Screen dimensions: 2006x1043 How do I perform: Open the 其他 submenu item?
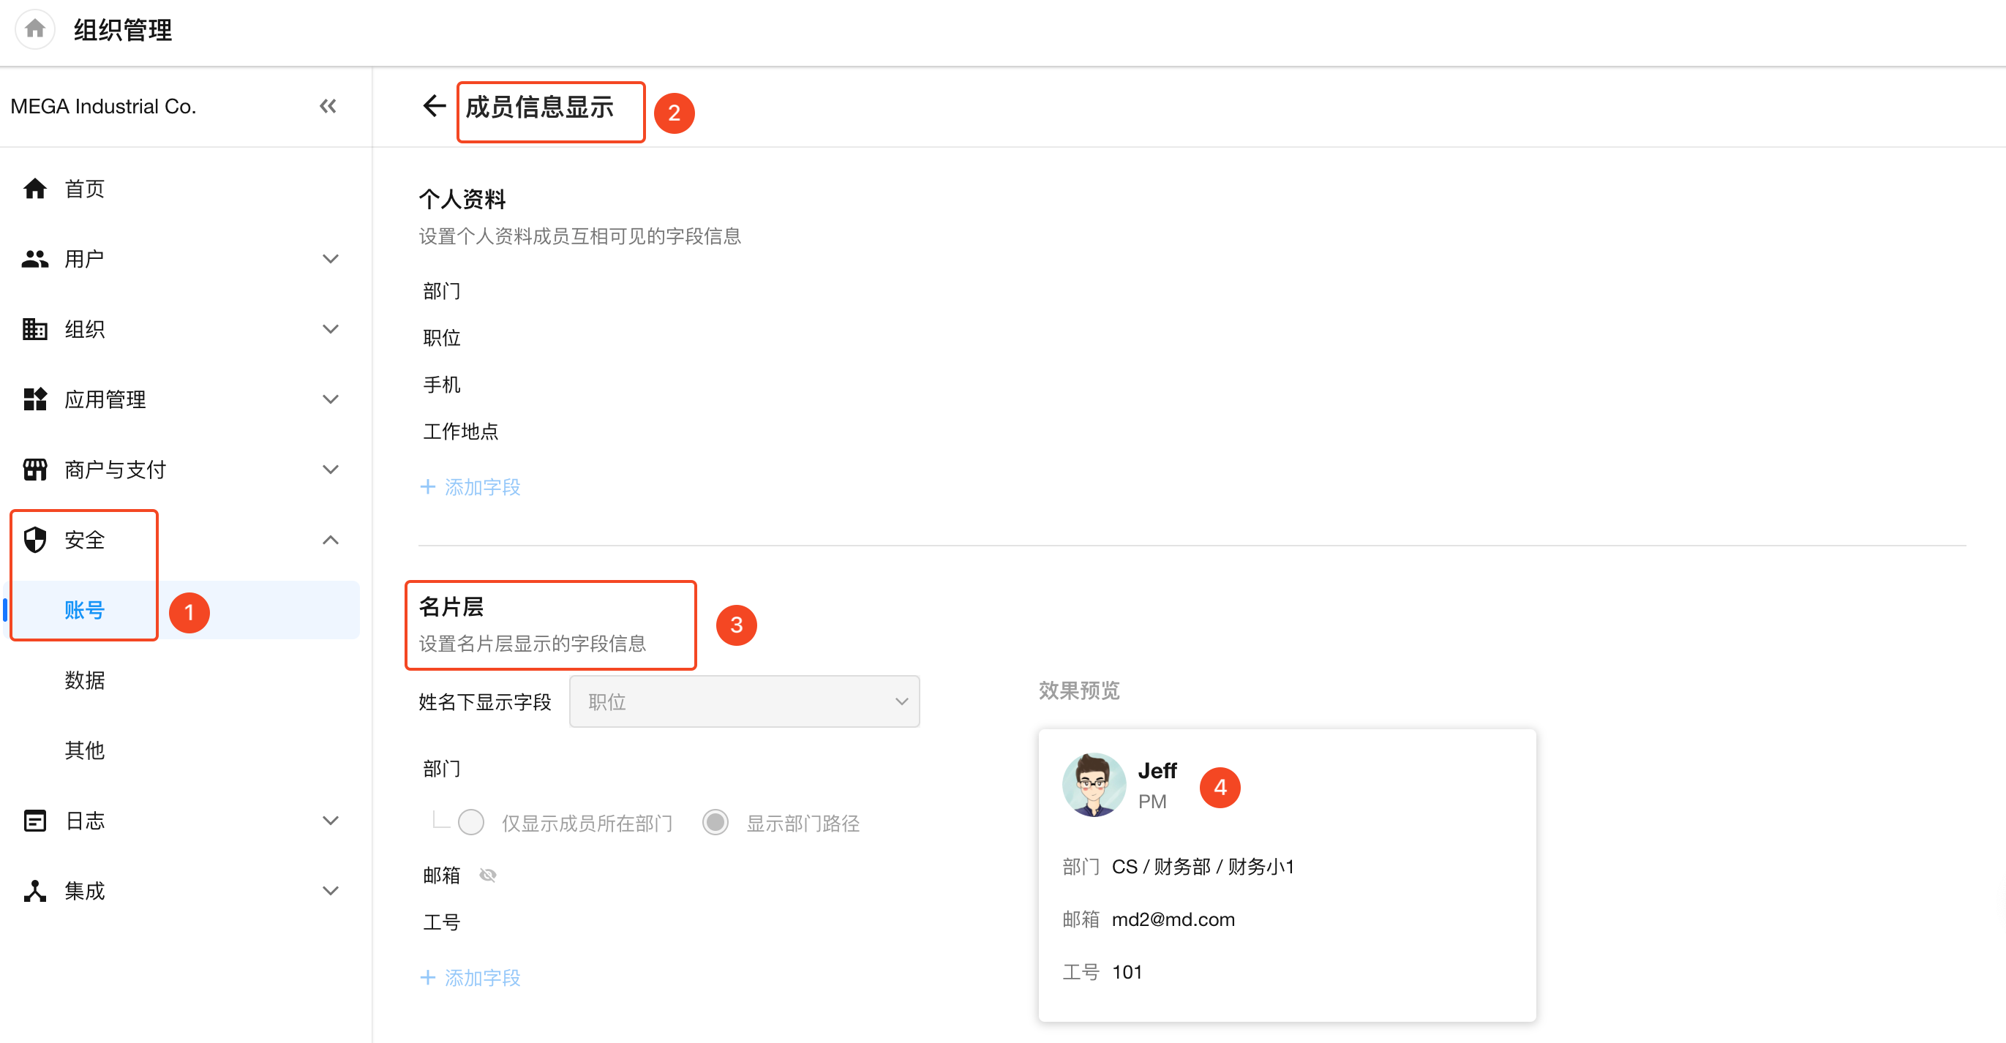coord(84,750)
